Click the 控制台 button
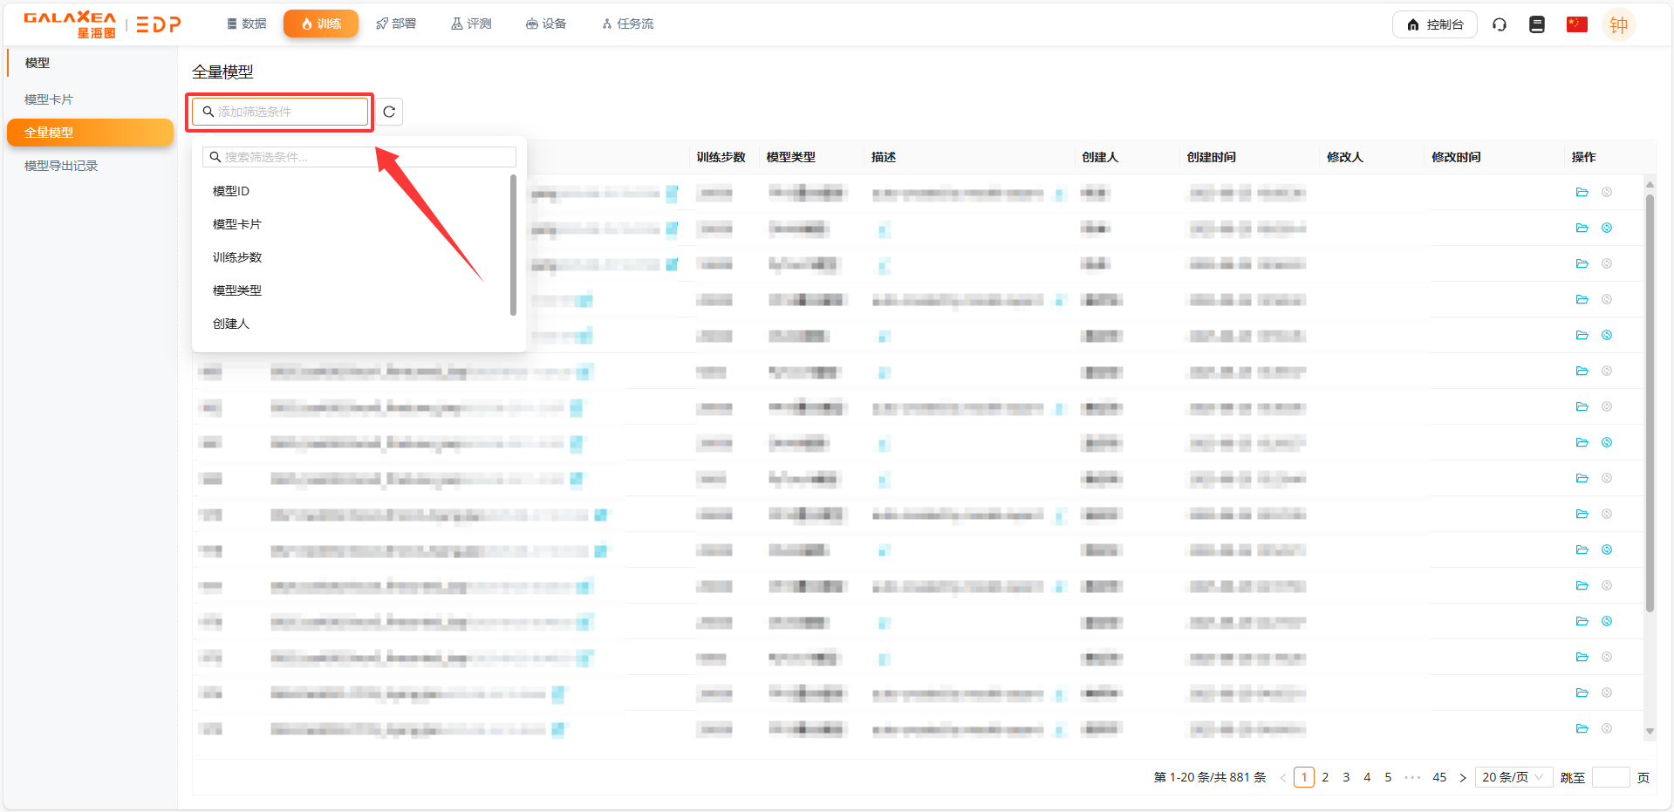 tap(1434, 24)
